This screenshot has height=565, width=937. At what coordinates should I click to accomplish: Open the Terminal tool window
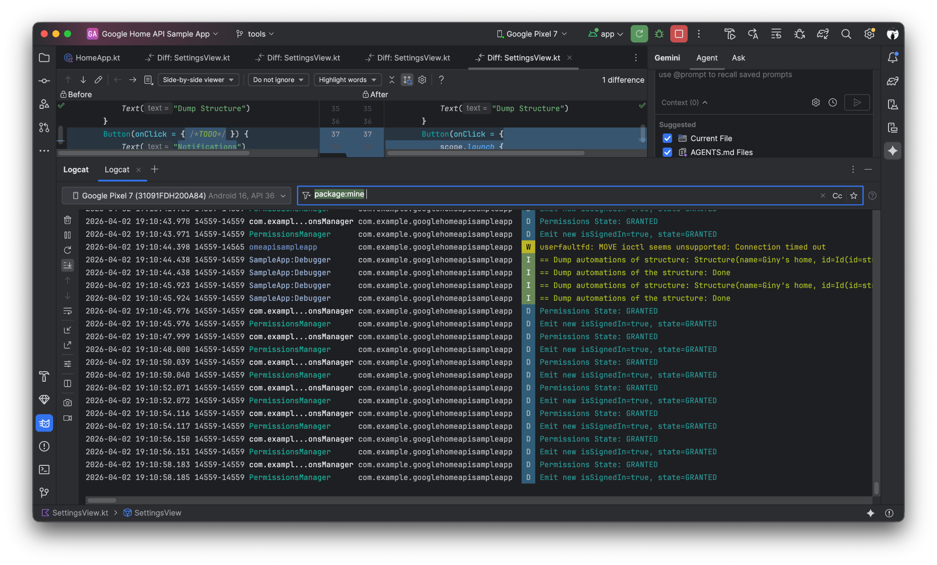pos(44,469)
